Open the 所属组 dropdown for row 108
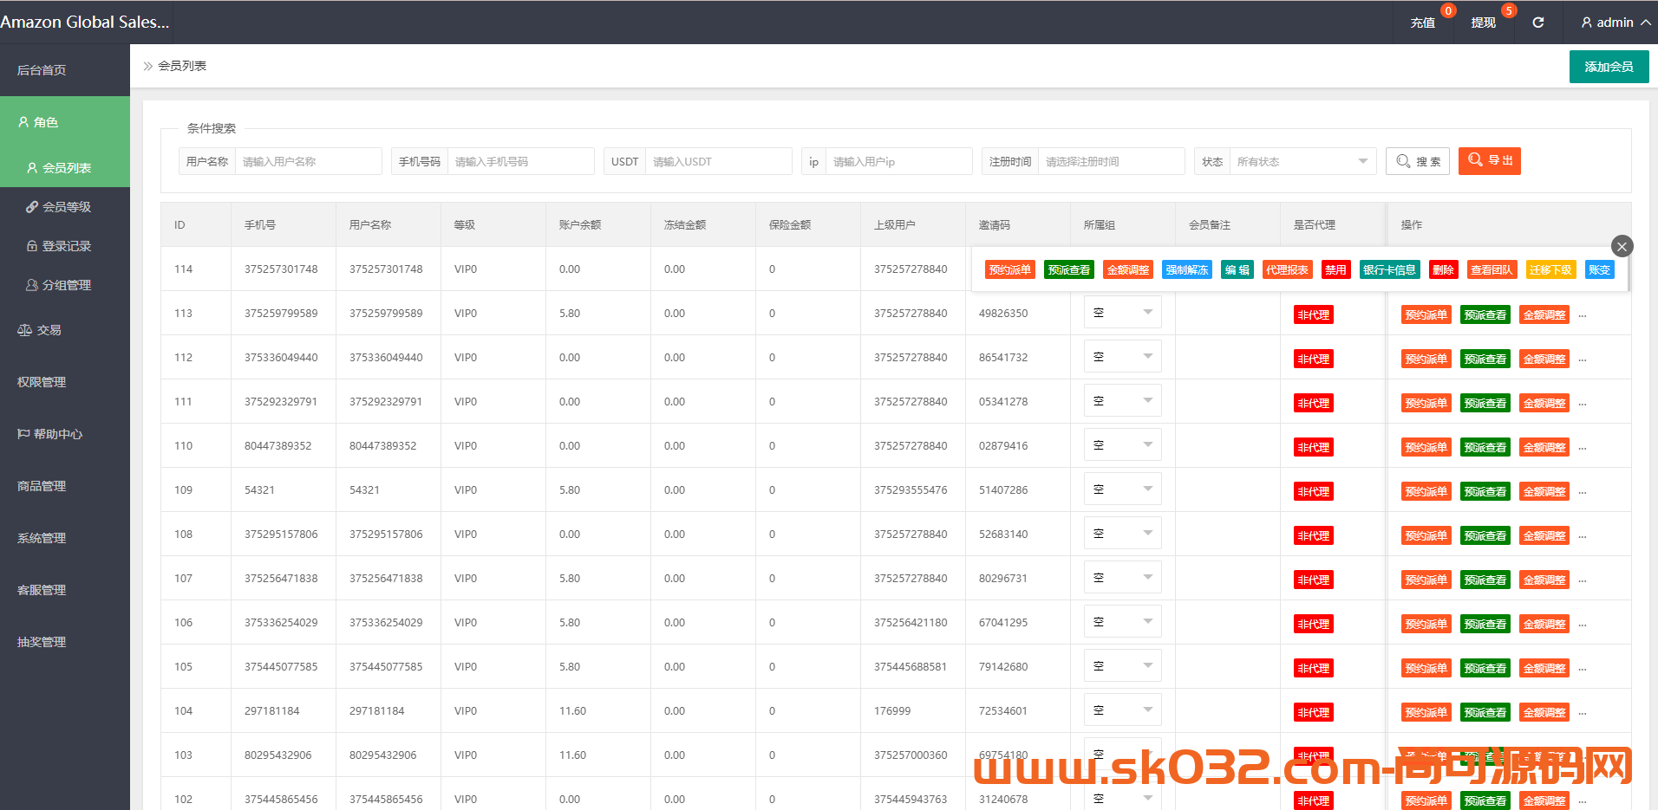1658x810 pixels. pos(1123,534)
